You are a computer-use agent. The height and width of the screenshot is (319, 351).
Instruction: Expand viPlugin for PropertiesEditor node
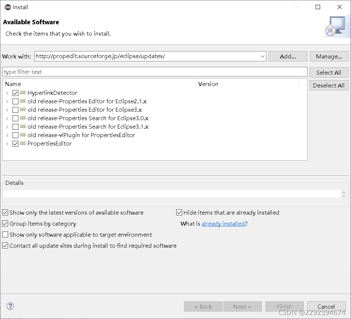(7, 136)
